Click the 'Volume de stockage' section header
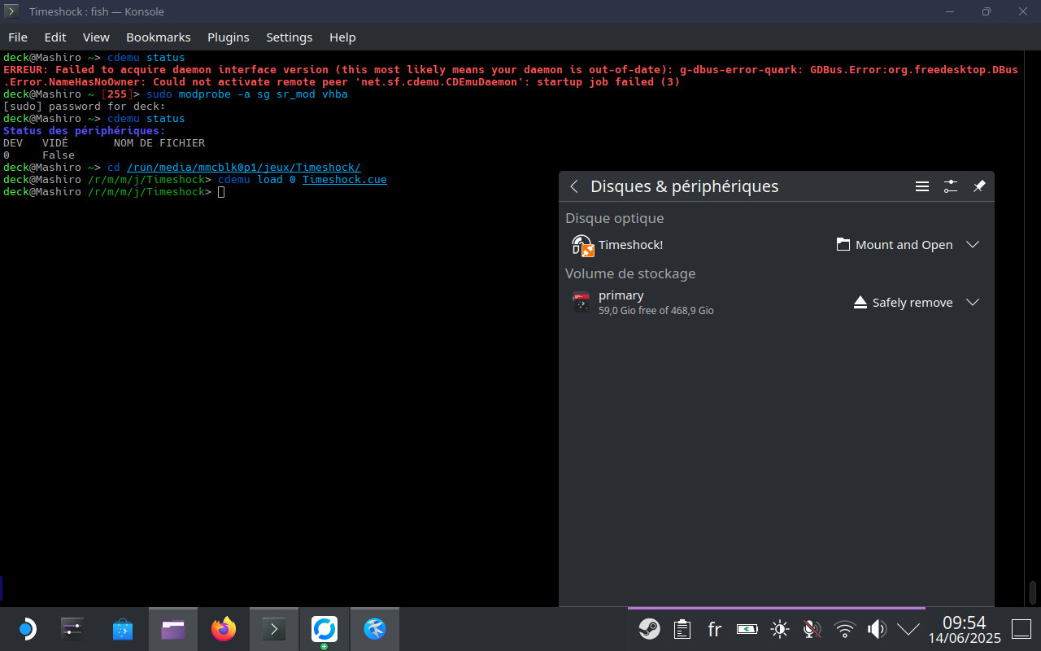The image size is (1041, 651). click(630, 273)
